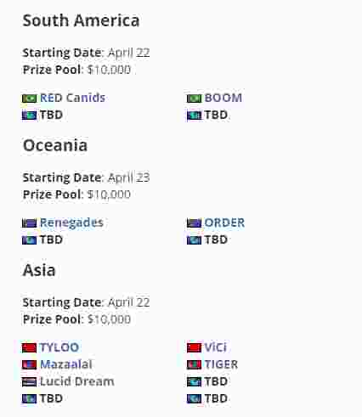
Task: Click the China flag beside TYLOO
Action: (x=30, y=348)
